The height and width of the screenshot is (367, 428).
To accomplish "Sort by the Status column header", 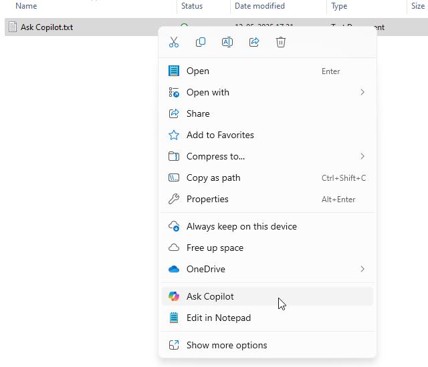I will [x=192, y=6].
